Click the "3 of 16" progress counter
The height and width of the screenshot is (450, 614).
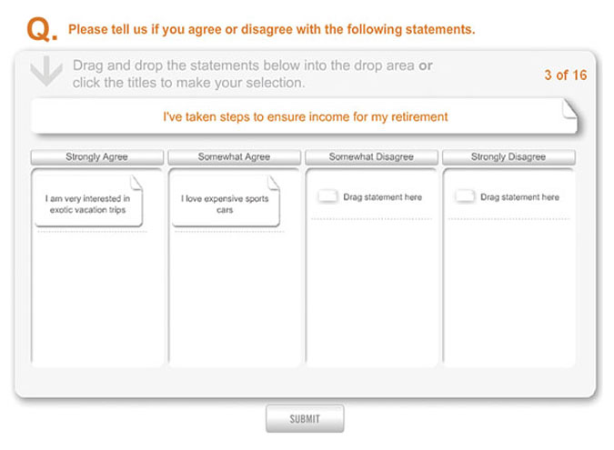565,75
